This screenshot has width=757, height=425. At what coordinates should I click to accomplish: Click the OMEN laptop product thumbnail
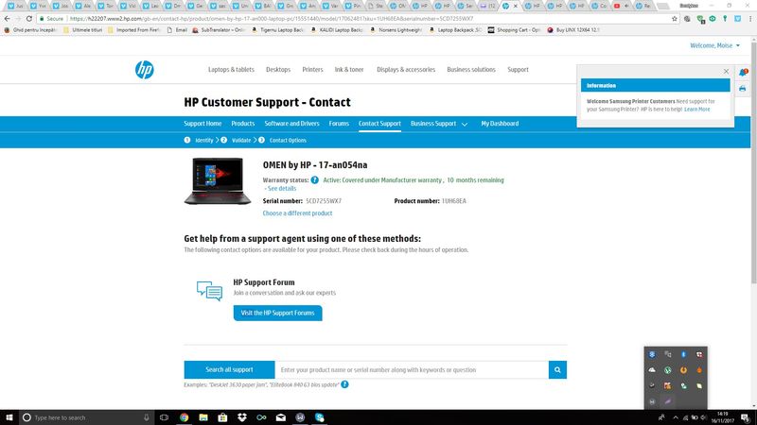point(218,181)
